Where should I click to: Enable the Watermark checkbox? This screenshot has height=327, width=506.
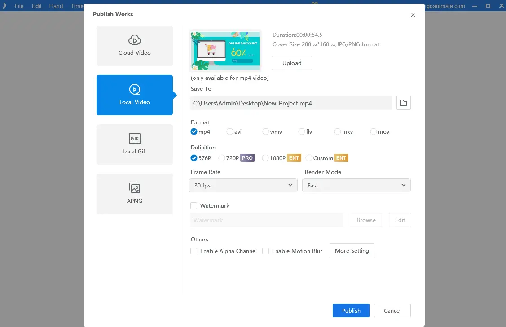(194, 206)
